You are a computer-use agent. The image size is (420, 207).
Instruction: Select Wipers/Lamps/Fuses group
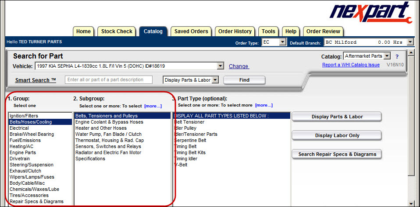[x=40, y=177]
